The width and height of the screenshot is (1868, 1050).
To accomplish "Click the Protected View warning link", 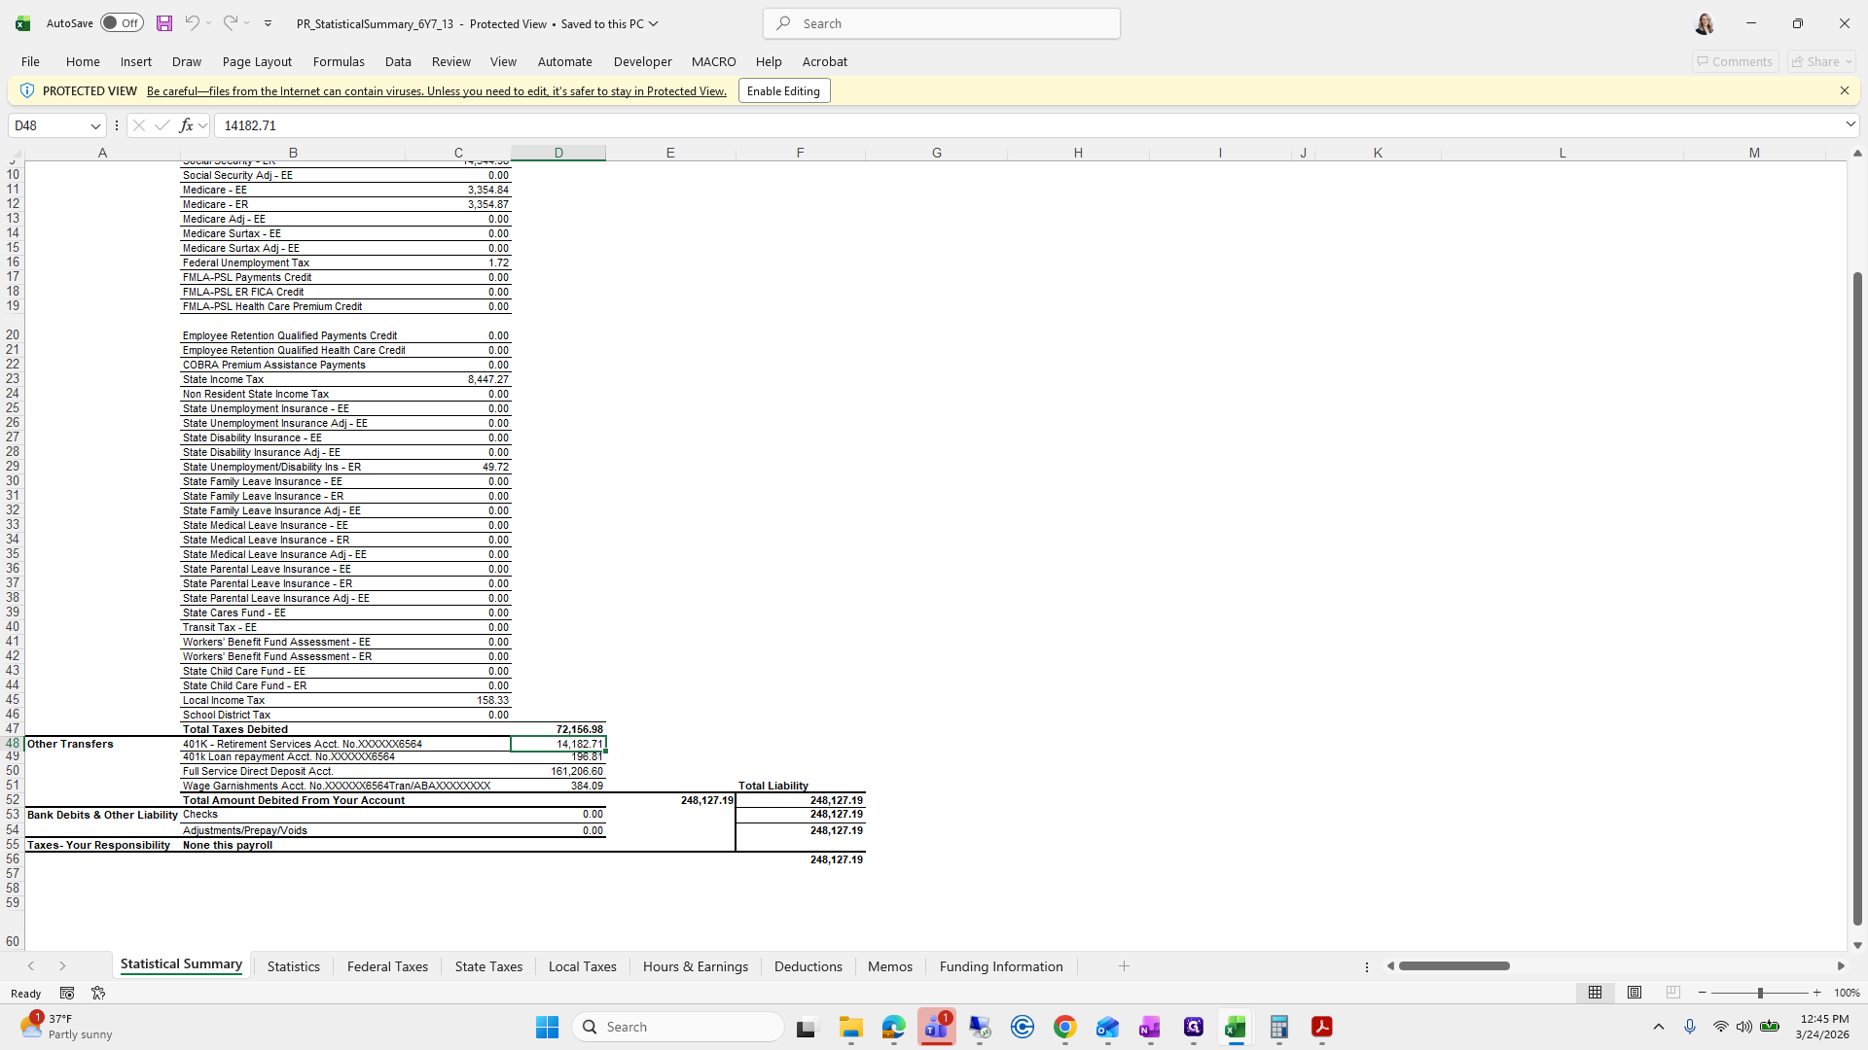I will coord(436,91).
